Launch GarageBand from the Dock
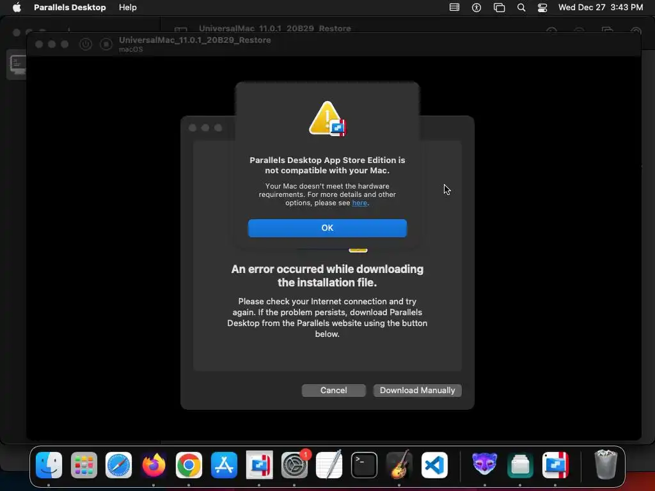Image resolution: width=655 pixels, height=491 pixels. pyautogui.click(x=399, y=465)
